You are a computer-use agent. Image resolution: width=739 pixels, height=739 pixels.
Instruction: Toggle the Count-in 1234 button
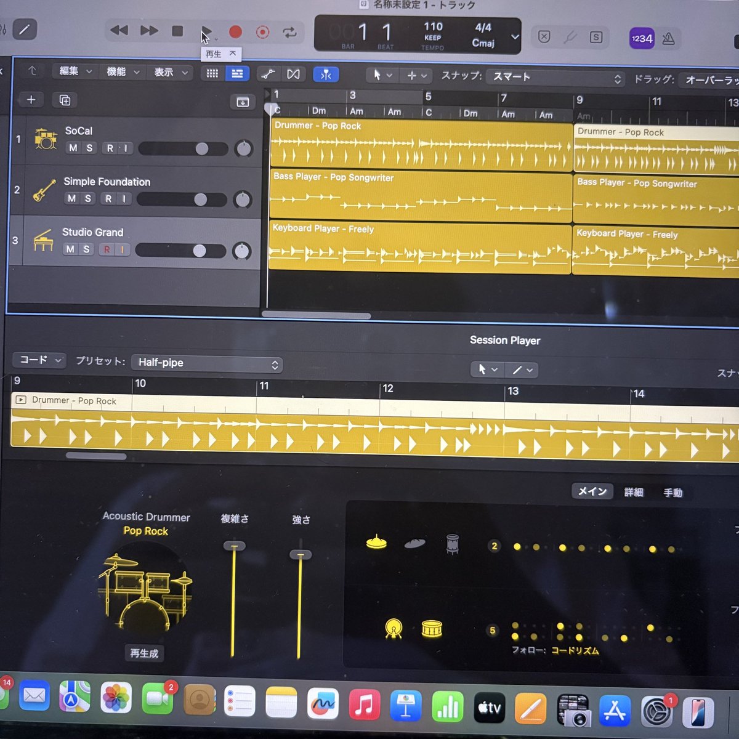tap(642, 39)
